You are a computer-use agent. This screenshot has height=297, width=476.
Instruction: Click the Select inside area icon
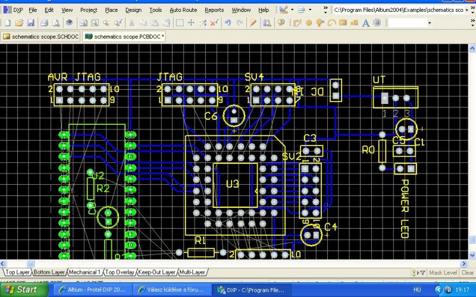click(180, 23)
